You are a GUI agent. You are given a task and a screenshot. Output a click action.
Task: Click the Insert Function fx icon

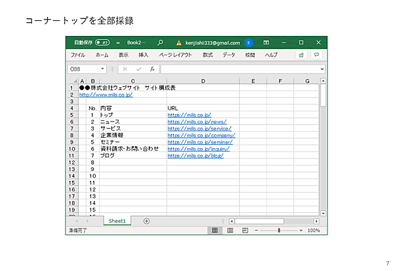tap(152, 69)
